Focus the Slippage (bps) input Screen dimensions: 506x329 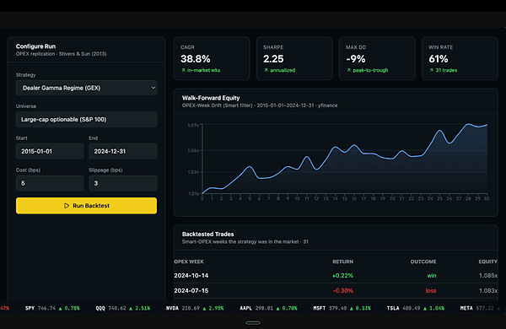[122, 183]
